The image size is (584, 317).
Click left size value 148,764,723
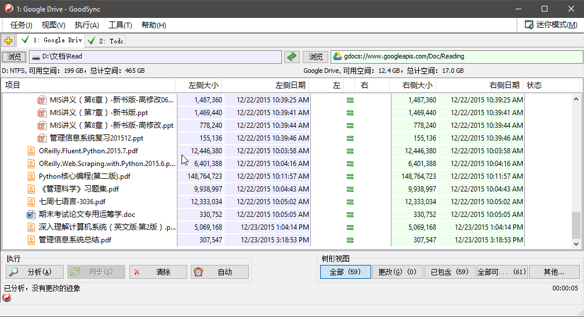pos(205,176)
